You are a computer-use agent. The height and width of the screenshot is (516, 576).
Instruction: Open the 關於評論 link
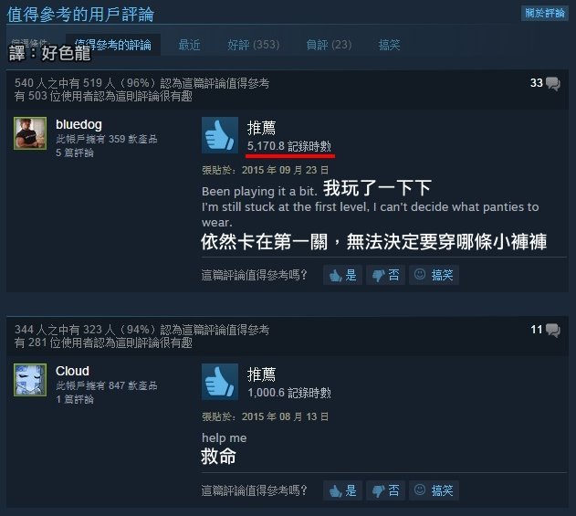coord(545,13)
